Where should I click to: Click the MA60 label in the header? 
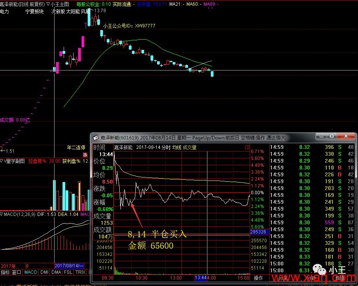coord(194,4)
